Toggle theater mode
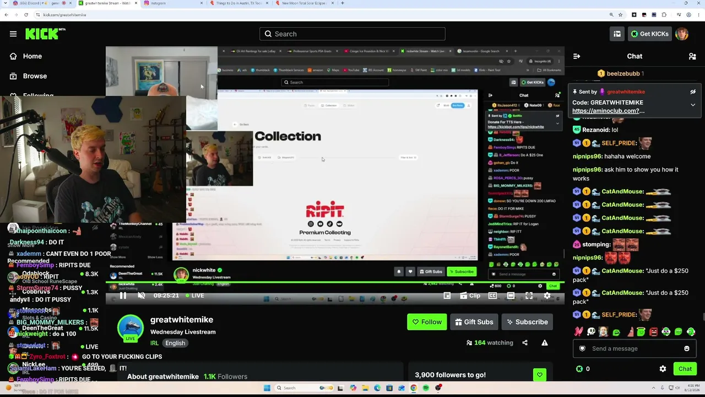This screenshot has height=397, width=705. tap(511, 296)
